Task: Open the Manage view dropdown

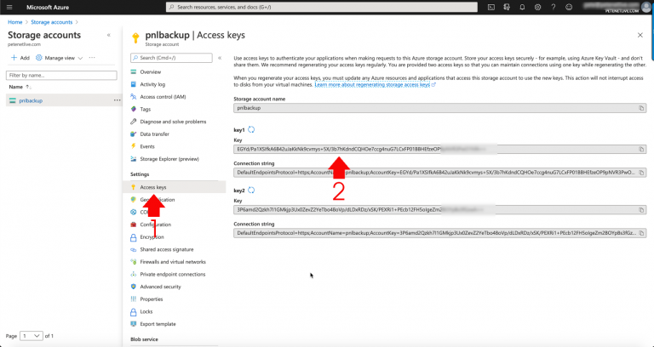Action: [x=60, y=58]
